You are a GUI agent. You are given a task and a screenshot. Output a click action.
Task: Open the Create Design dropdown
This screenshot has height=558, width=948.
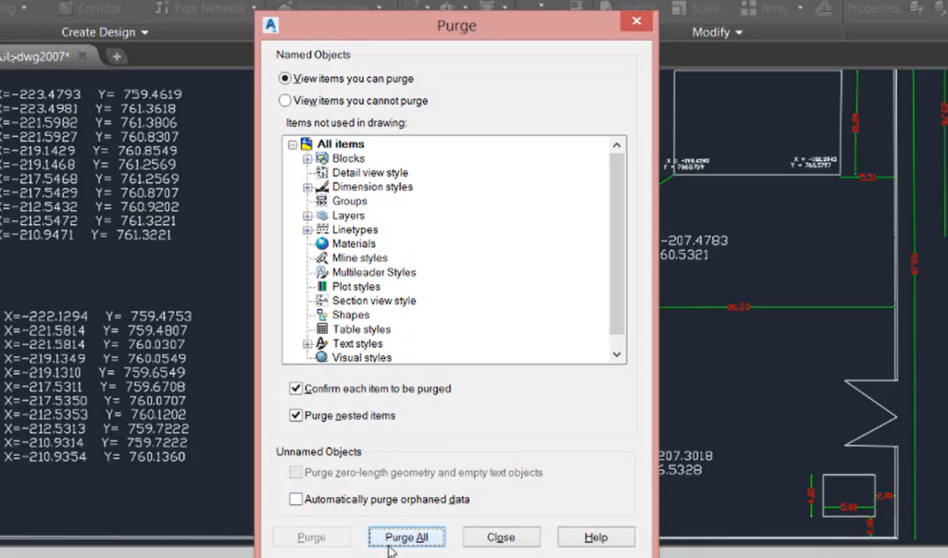pos(105,31)
